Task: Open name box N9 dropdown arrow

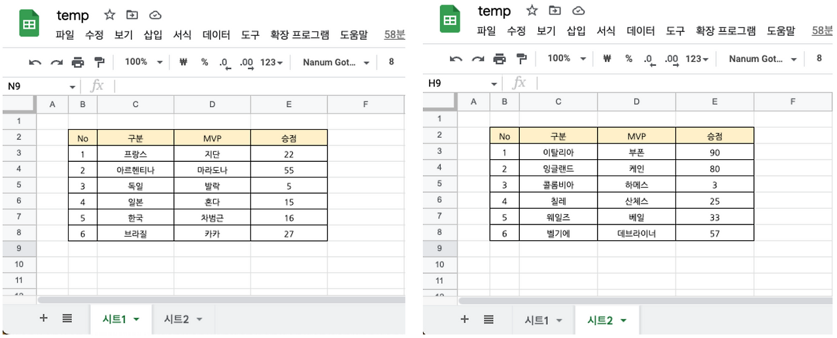Action: 73,87
